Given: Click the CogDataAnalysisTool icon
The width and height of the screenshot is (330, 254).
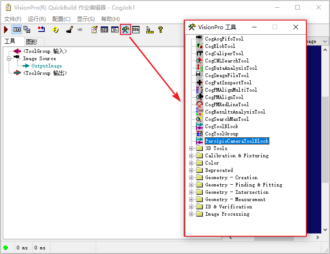Looking at the screenshot, I should pos(200,68).
